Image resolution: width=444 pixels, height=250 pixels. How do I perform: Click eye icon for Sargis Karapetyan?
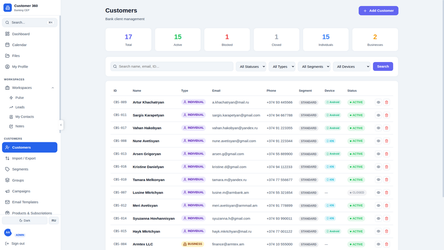coord(378,115)
